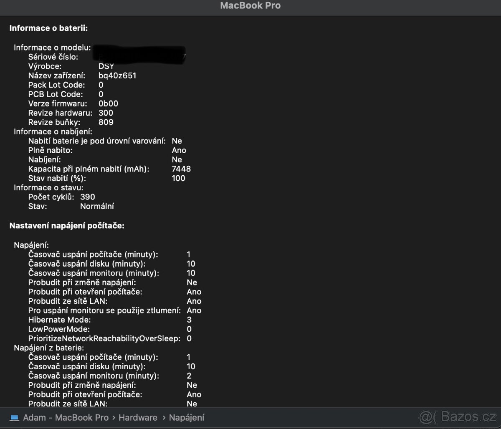Click the "Hibernate Mode:" label
The height and width of the screenshot is (429, 501).
(x=59, y=320)
